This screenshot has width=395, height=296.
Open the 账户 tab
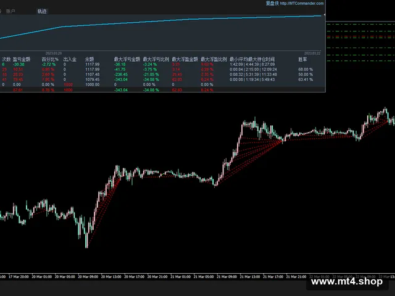tap(10, 11)
